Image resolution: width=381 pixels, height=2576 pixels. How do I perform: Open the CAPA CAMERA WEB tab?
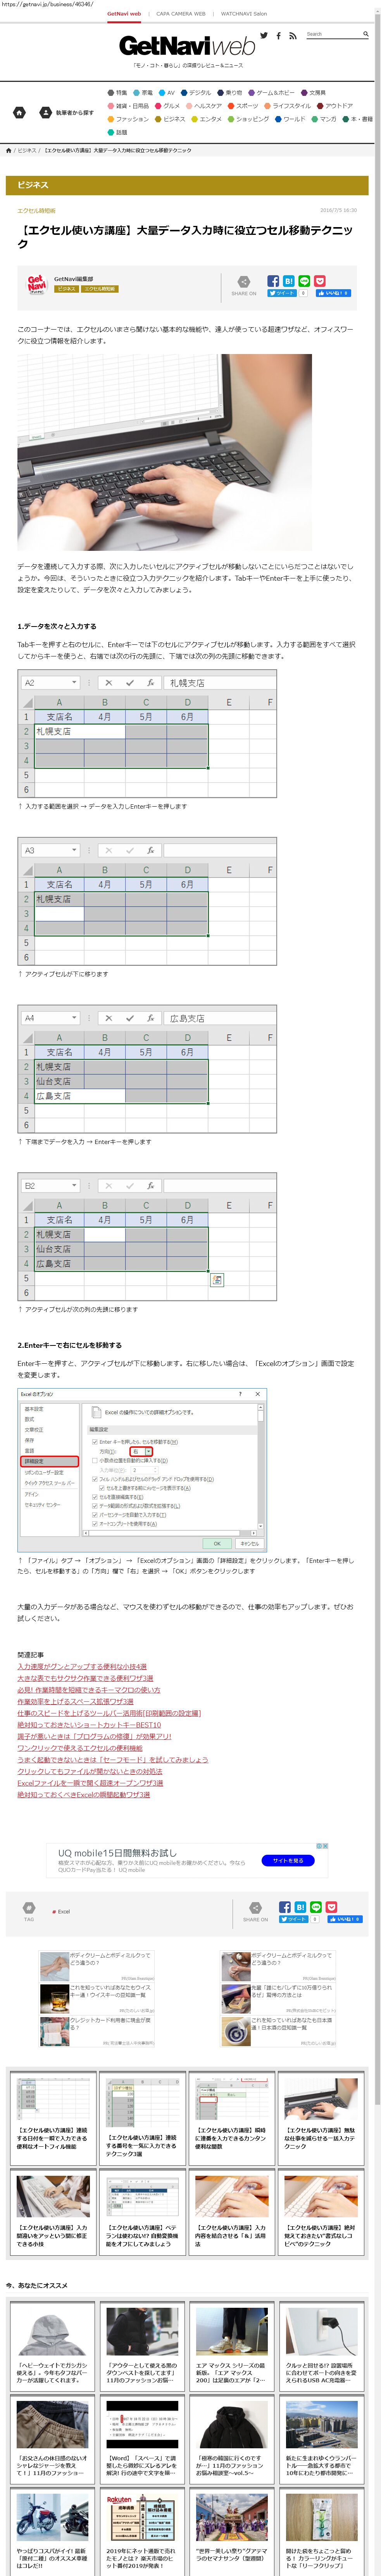pos(181,14)
